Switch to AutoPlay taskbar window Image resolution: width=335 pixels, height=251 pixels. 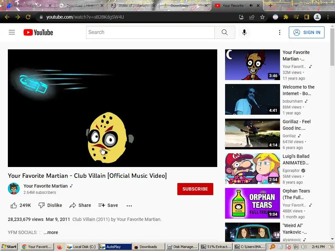point(115,247)
